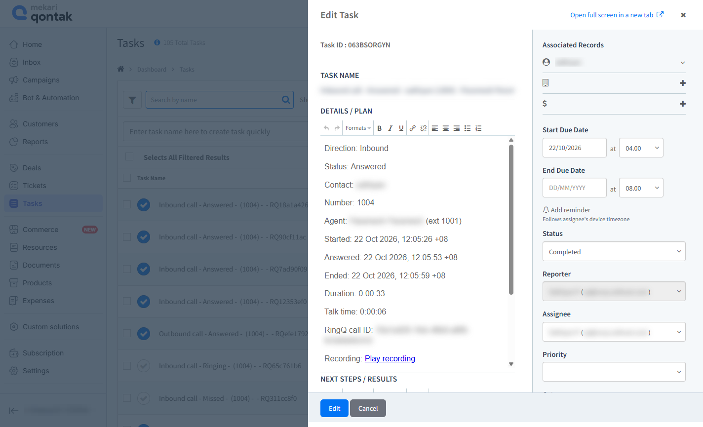This screenshot has height=427, width=703.
Task: Align text right in the Details editor
Action: (x=457, y=128)
